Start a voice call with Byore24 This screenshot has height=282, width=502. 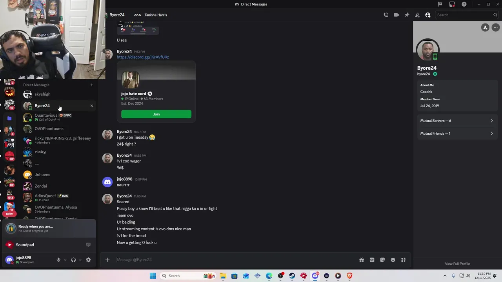(x=386, y=15)
